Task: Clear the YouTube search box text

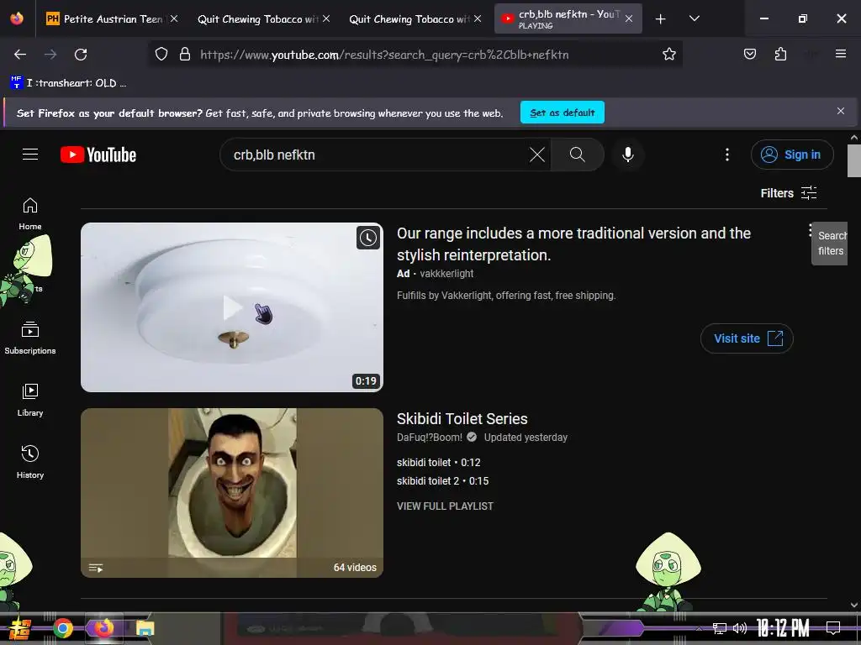Action: pos(537,155)
